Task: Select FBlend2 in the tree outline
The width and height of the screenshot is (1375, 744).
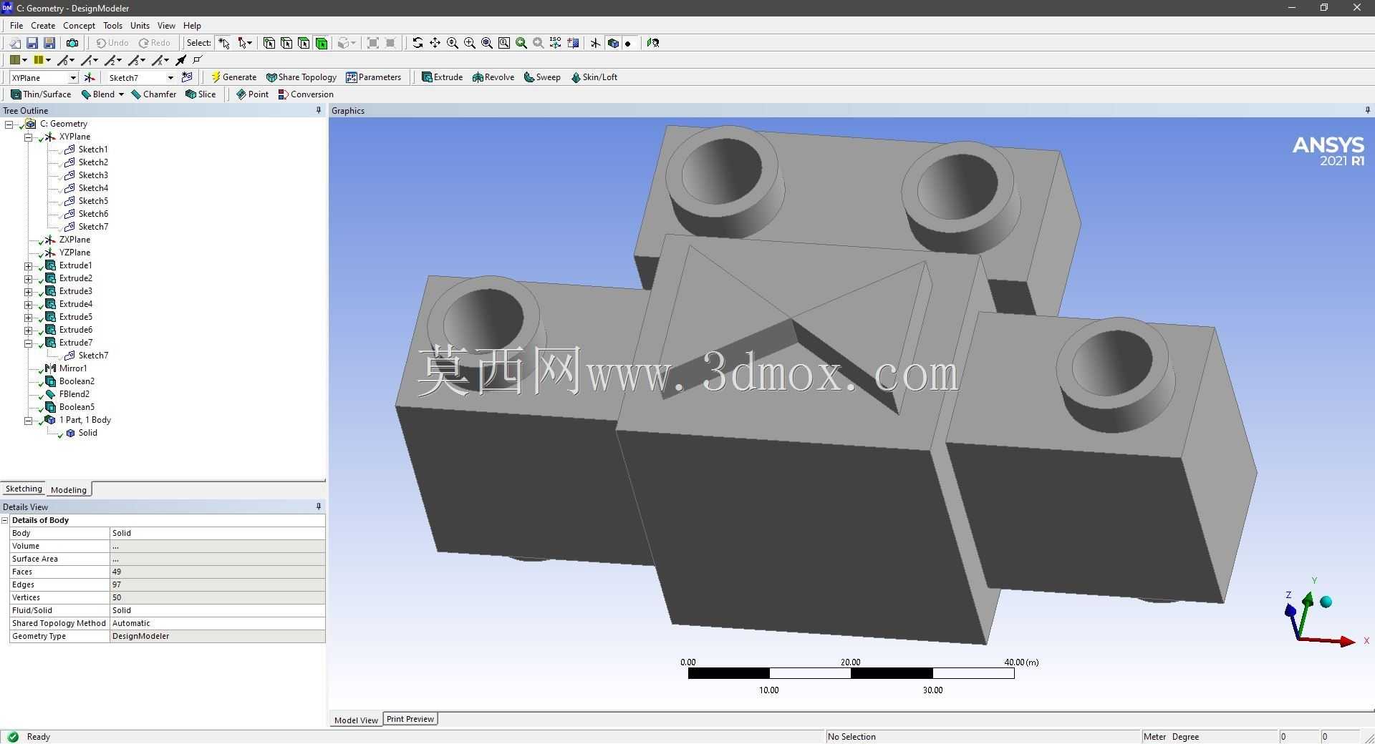Action: (x=74, y=394)
